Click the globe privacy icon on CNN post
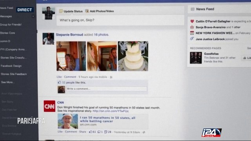 (144, 132)
